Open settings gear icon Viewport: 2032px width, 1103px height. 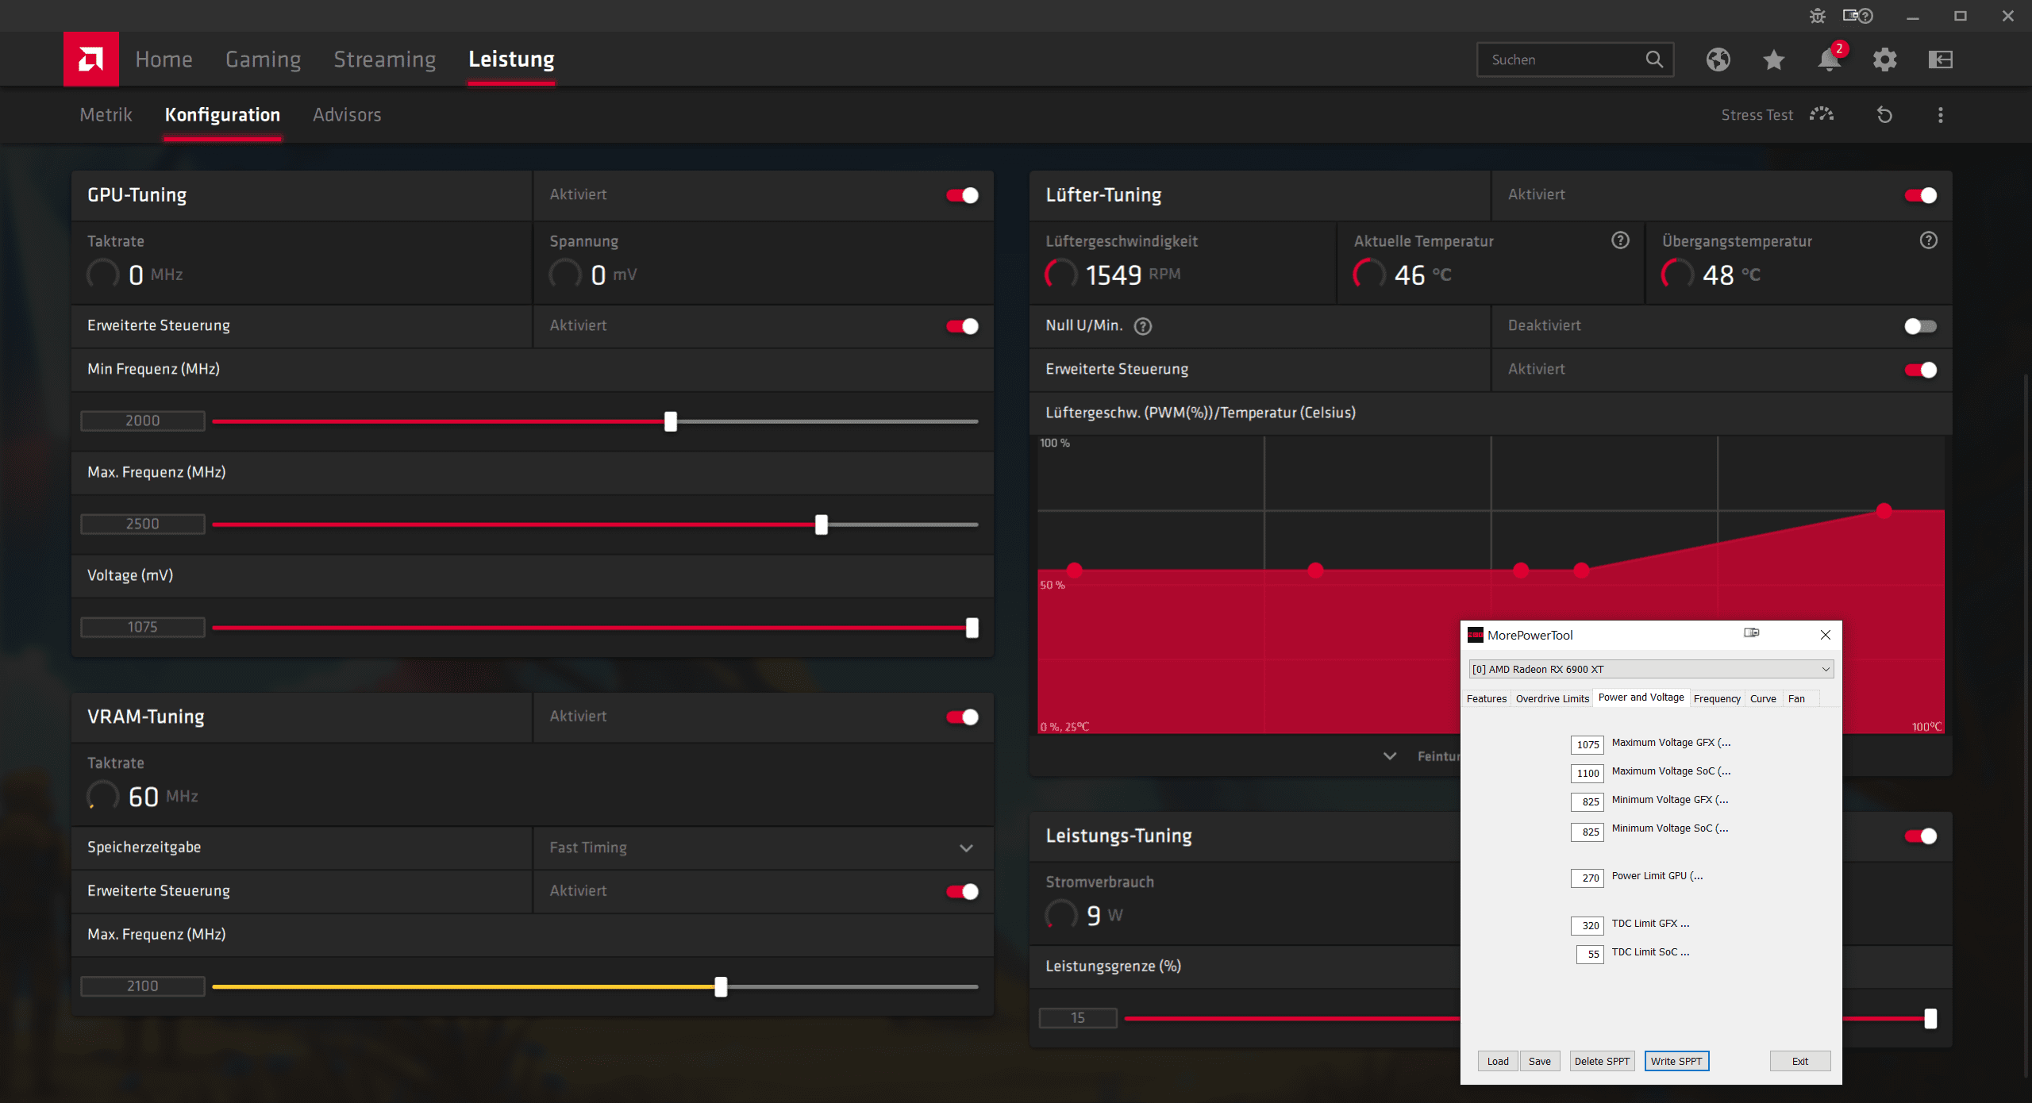tap(1884, 60)
